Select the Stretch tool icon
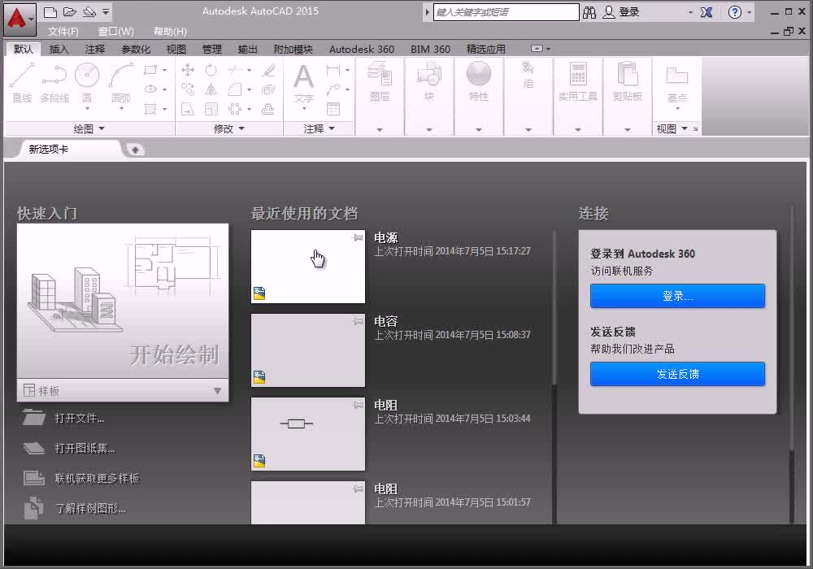Screen dimensions: 813x569 pyautogui.click(x=188, y=109)
